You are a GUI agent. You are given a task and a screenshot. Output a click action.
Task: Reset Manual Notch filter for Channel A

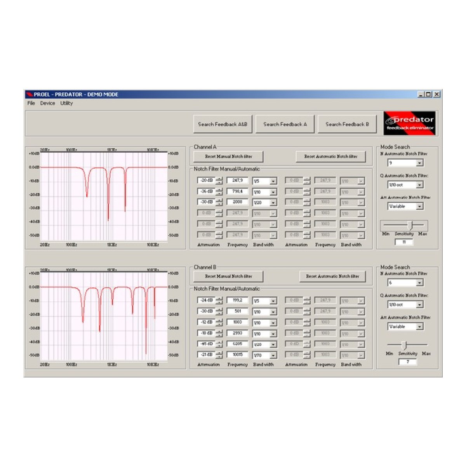coord(228,156)
